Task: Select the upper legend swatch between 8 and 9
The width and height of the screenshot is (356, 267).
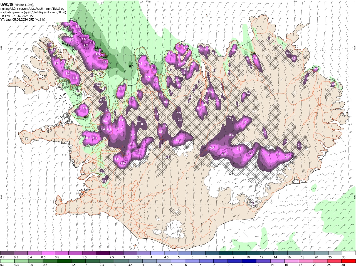Action: (226, 253)
